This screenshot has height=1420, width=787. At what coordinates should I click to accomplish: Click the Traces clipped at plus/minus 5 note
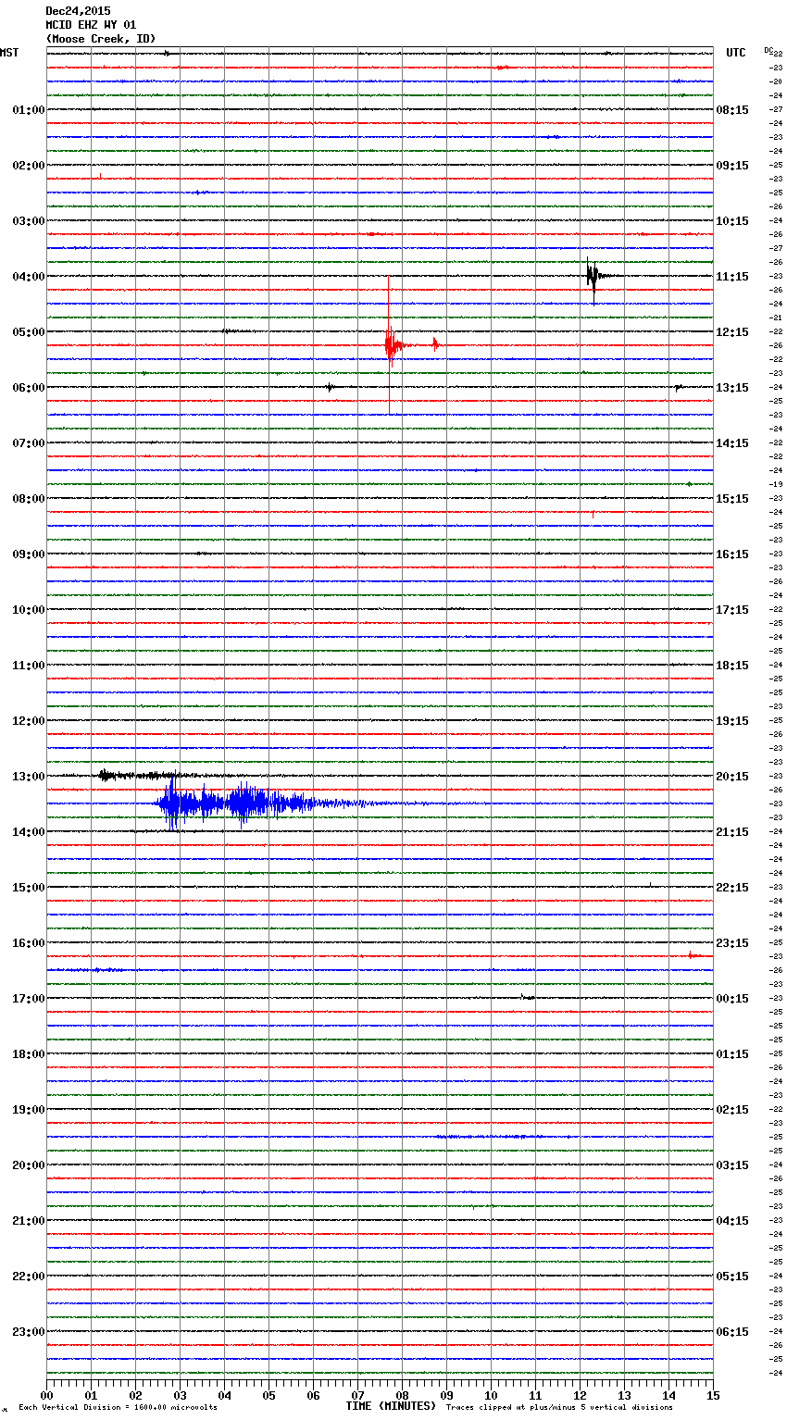coord(559,1407)
